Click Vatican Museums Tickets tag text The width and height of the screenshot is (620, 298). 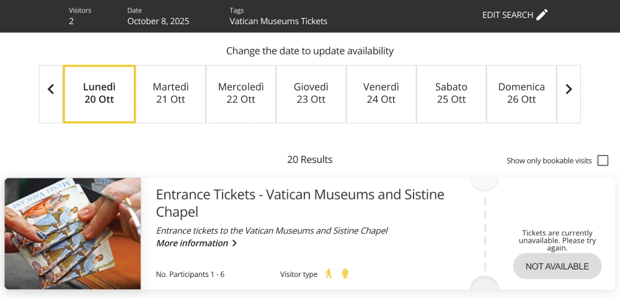278,21
